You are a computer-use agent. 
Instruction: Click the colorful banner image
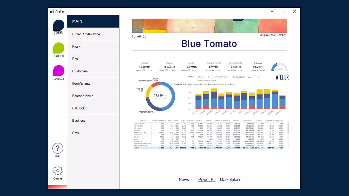pyautogui.click(x=209, y=26)
